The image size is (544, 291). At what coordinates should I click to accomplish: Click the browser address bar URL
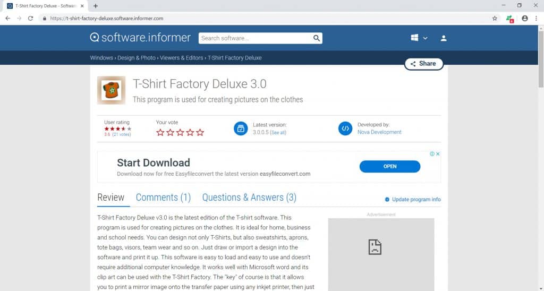(x=106, y=19)
